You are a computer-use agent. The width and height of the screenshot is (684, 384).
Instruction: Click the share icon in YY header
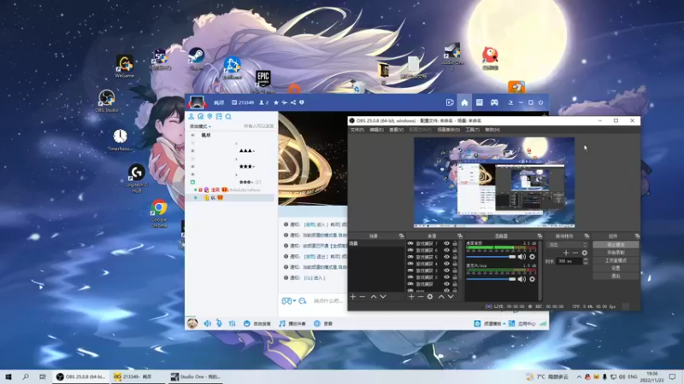[x=293, y=102]
